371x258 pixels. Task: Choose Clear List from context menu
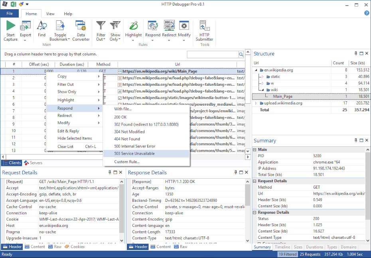[75, 147]
